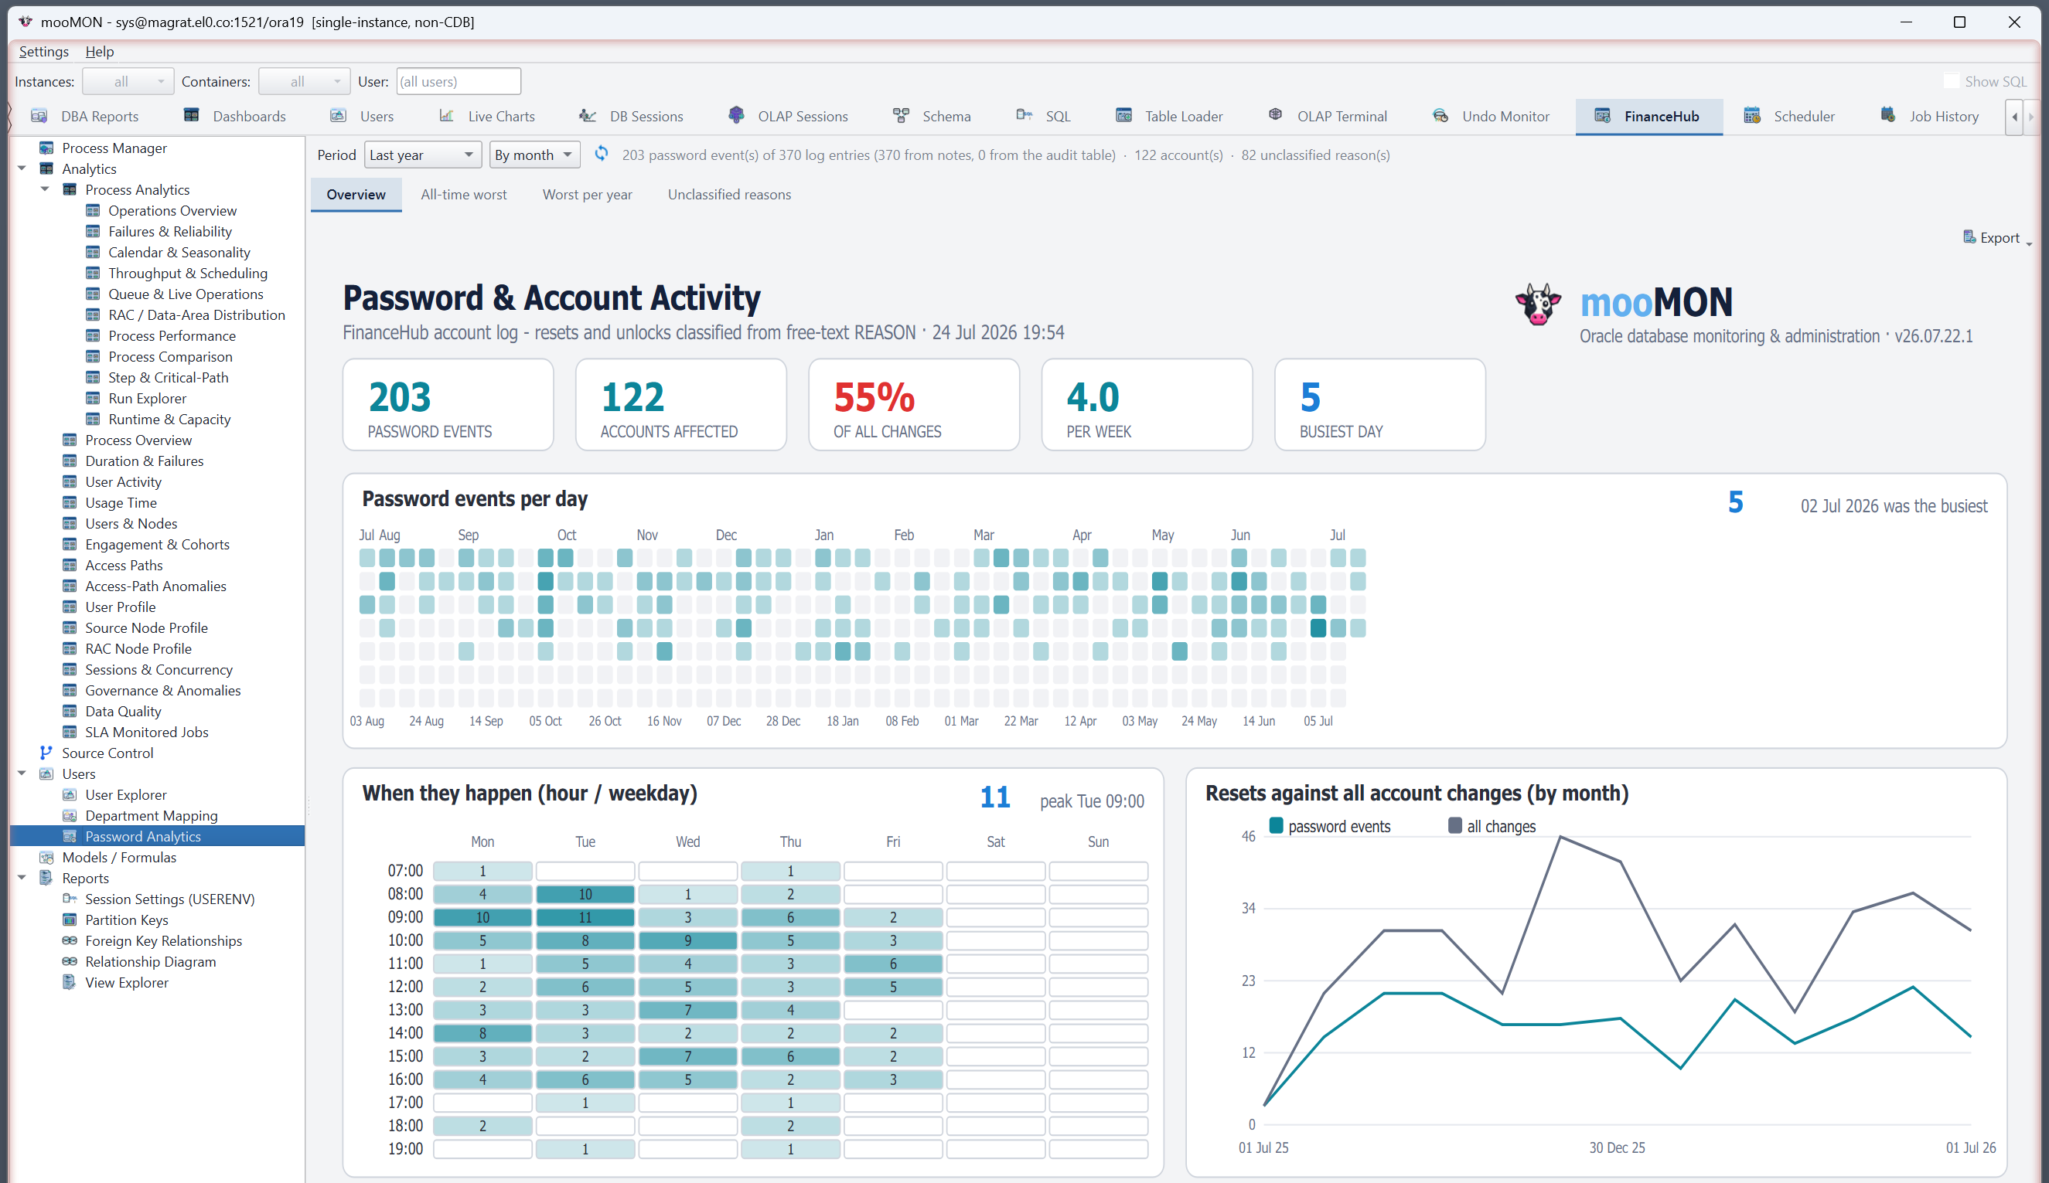Image resolution: width=2049 pixels, height=1183 pixels.
Task: Click the OLAP Terminal icon
Action: [x=1275, y=115]
